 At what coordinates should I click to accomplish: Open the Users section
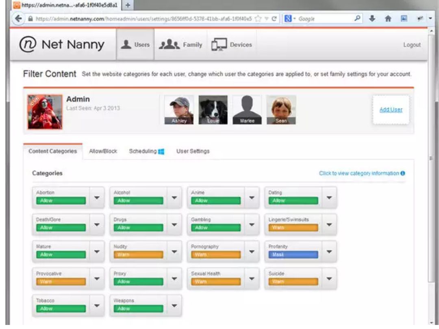coord(135,45)
